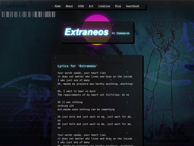Open the Home page link
This screenshot has height=146, width=194.
click(57, 6)
